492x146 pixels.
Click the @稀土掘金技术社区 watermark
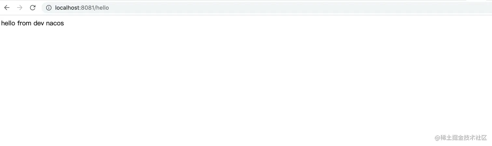[x=461, y=138]
